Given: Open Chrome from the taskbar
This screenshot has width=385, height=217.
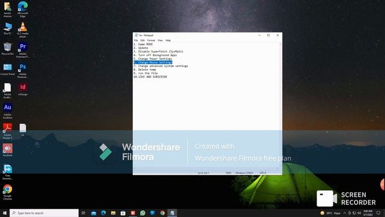Looking at the screenshot, I should point(162,213).
